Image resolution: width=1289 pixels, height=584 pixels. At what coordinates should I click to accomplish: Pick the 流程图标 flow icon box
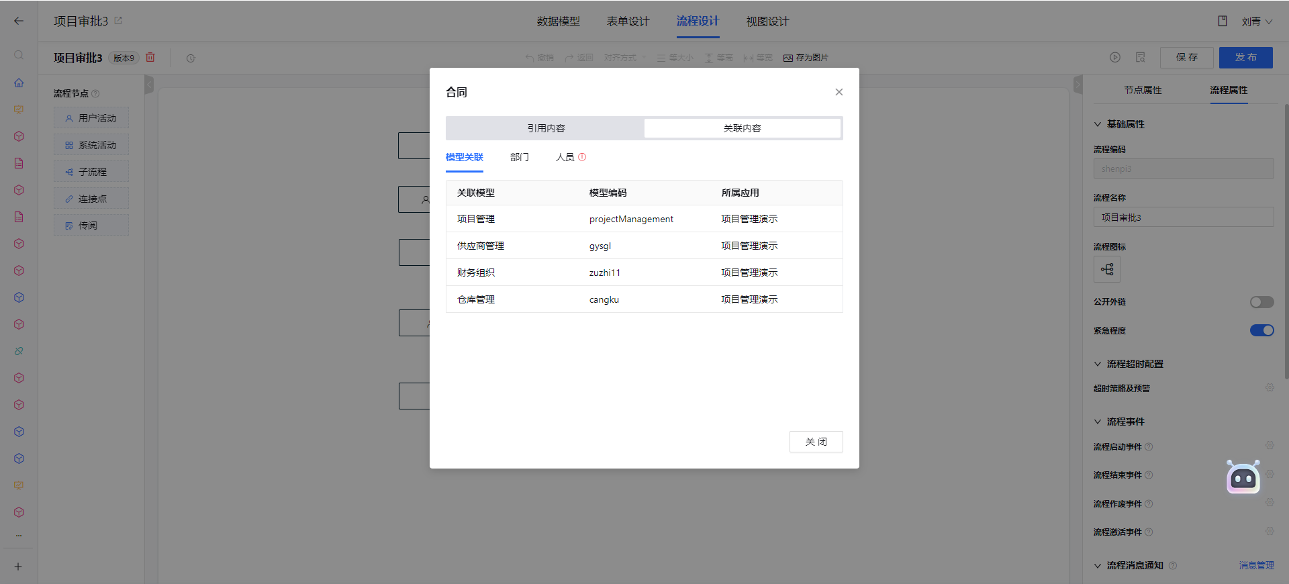tap(1107, 269)
